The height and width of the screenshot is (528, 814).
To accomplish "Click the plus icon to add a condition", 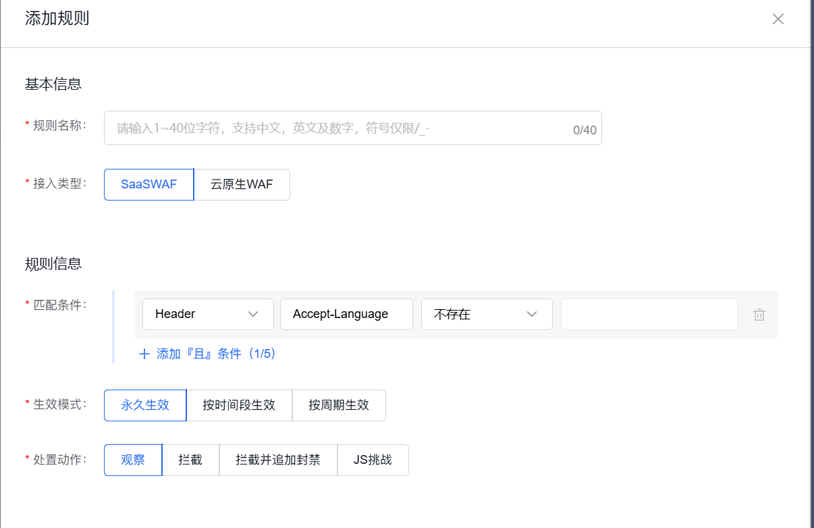I will pyautogui.click(x=144, y=354).
